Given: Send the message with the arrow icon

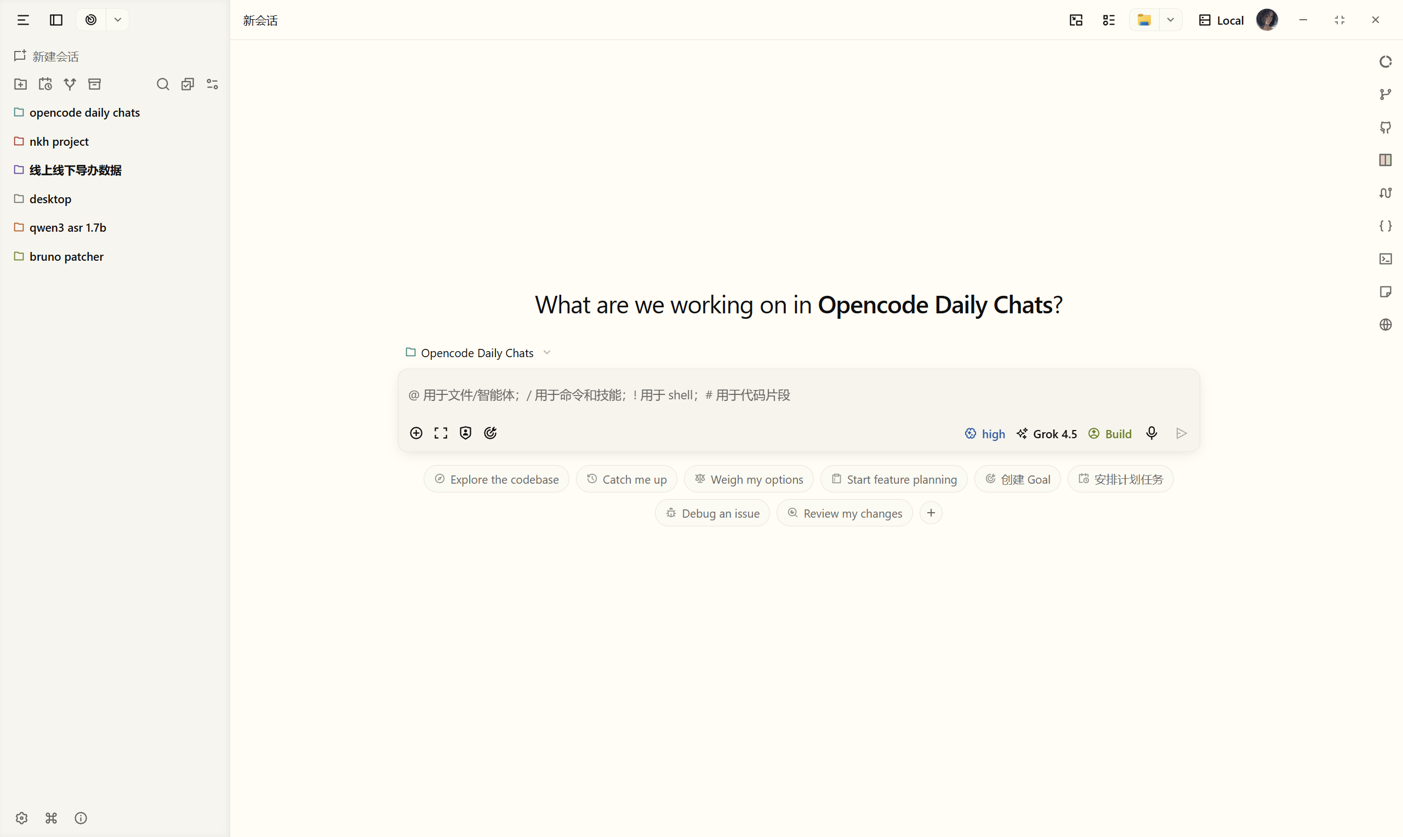Looking at the screenshot, I should click(x=1181, y=433).
